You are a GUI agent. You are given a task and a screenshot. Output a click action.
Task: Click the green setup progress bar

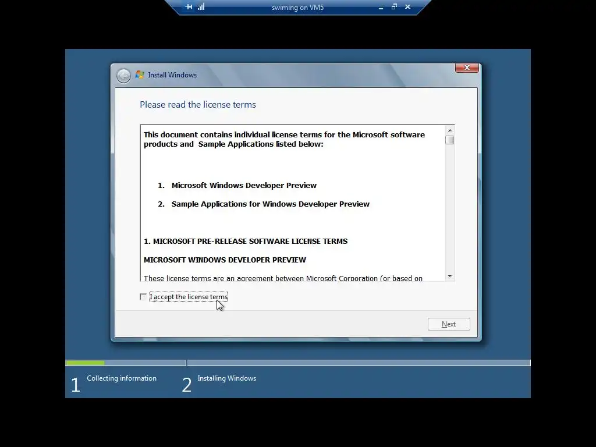(x=85, y=363)
